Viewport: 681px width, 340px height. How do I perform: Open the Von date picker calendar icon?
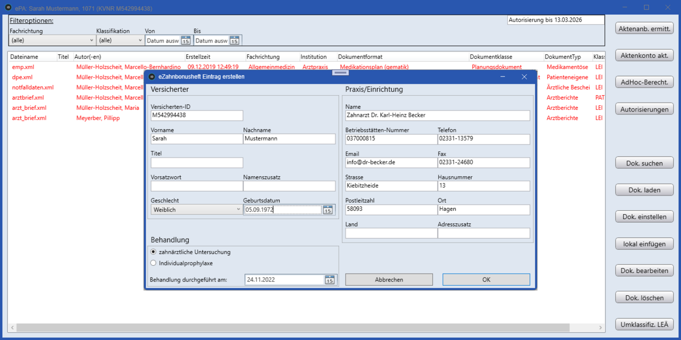(x=186, y=40)
